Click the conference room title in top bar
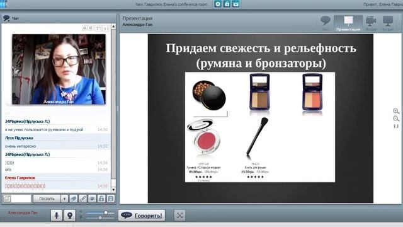 click(171, 4)
